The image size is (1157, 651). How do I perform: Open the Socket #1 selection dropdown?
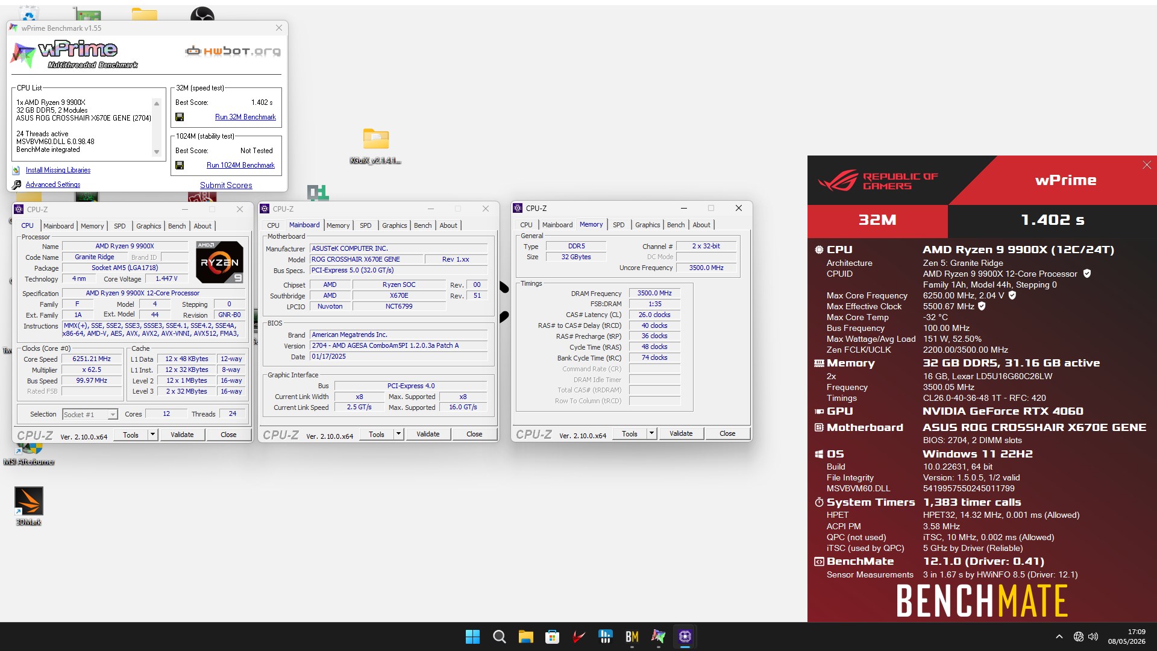[x=113, y=415]
